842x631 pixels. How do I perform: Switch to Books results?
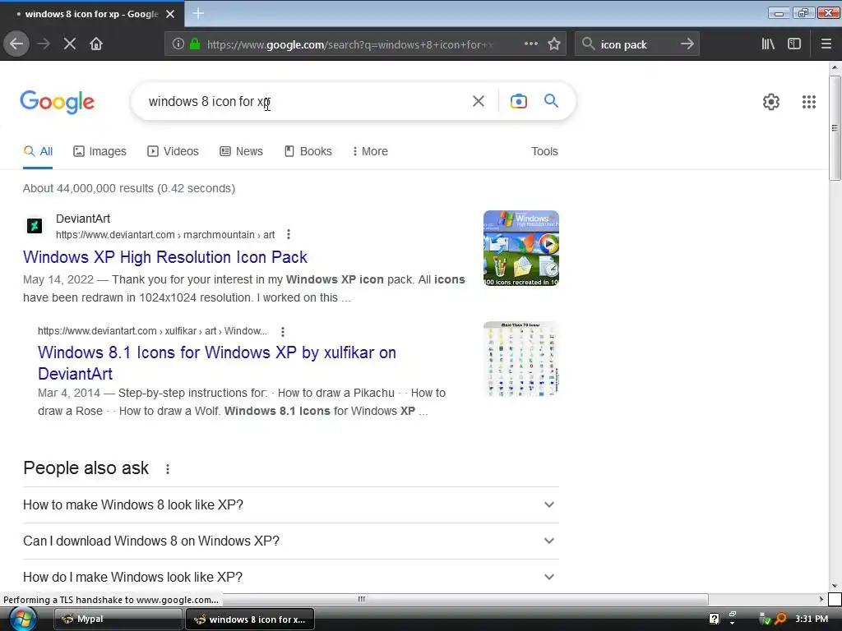(308, 151)
